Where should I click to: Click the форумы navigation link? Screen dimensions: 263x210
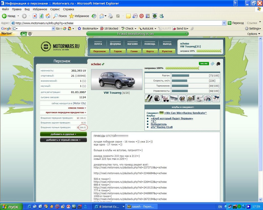115,44
